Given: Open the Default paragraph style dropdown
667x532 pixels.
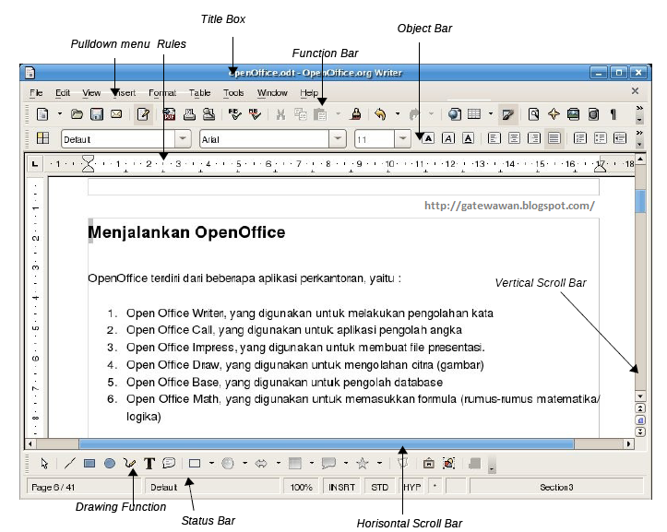Looking at the screenshot, I should click(183, 138).
